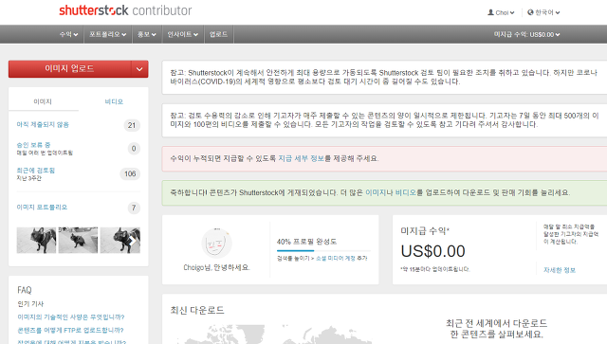Open the 한국어 language selector

(x=543, y=12)
